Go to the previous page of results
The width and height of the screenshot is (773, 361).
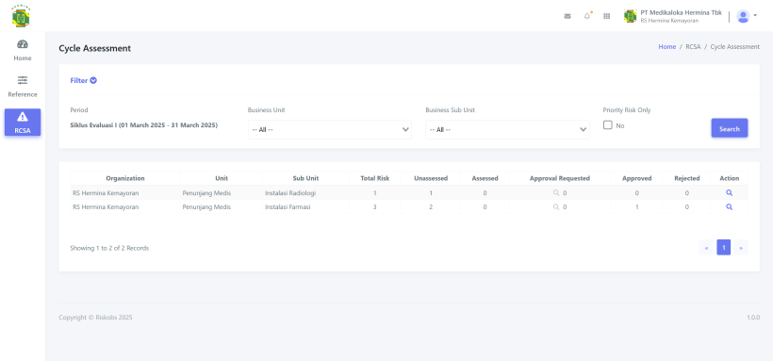tap(706, 248)
